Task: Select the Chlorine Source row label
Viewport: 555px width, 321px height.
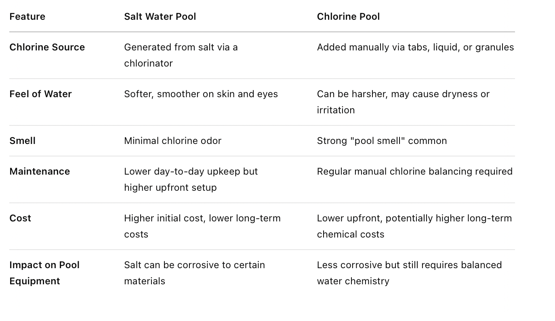Action: [47, 47]
